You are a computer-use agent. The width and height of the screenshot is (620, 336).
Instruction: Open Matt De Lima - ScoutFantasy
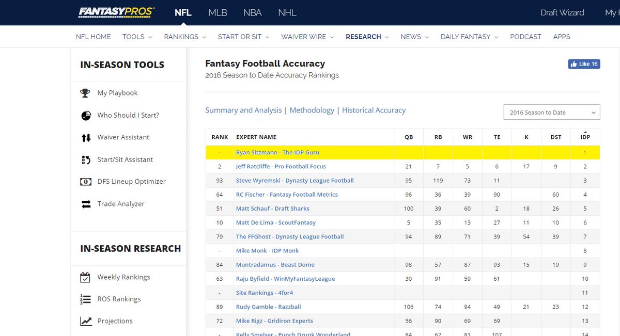tap(276, 222)
